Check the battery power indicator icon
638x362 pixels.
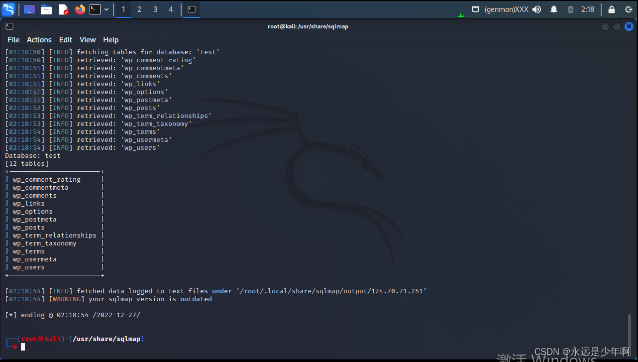571,9
